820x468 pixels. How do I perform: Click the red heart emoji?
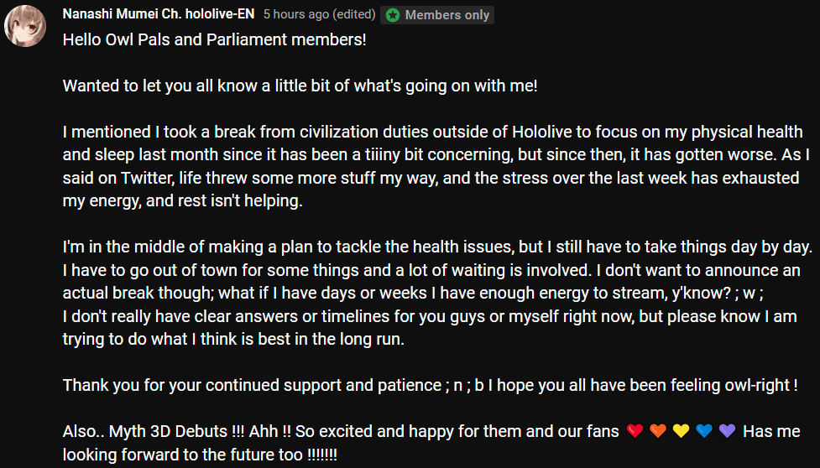point(635,431)
